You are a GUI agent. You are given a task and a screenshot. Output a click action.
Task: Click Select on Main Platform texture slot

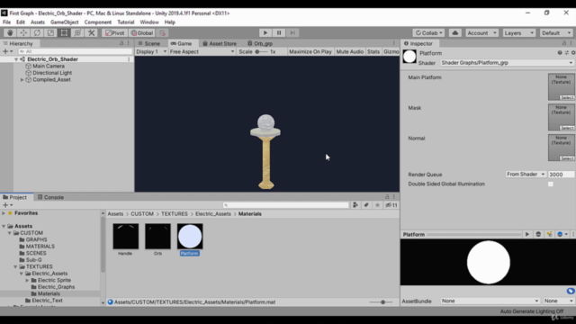pos(567,98)
